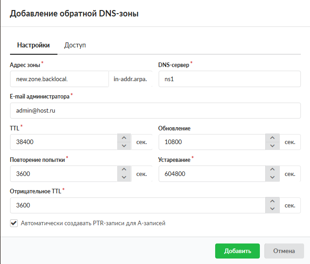Click into the TTL value 38400 field

(63, 142)
